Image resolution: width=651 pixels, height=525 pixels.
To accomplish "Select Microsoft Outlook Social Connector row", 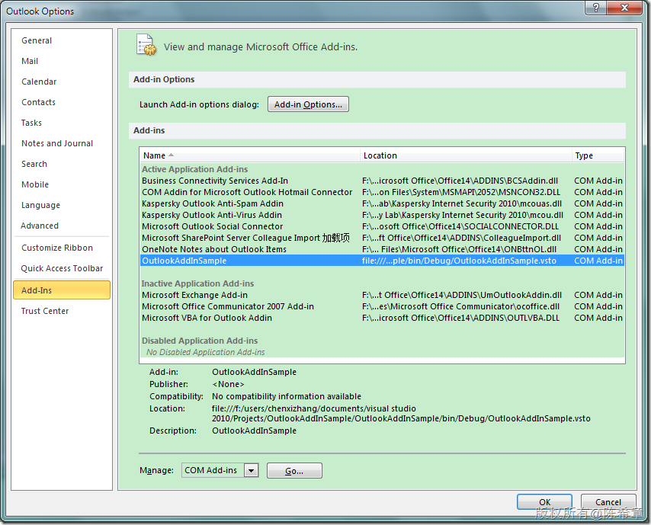I will click(382, 226).
